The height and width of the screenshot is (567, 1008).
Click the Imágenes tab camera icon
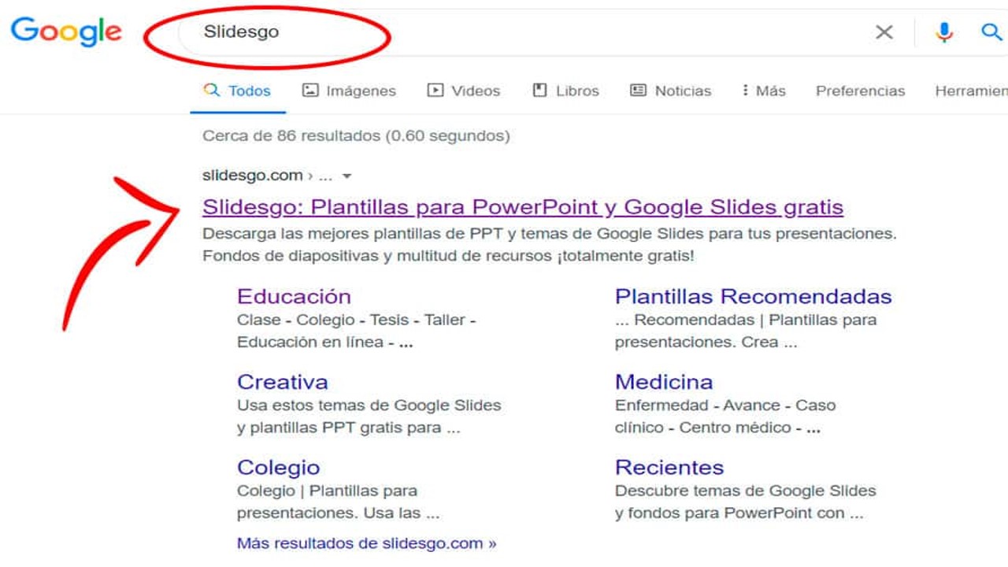310,90
